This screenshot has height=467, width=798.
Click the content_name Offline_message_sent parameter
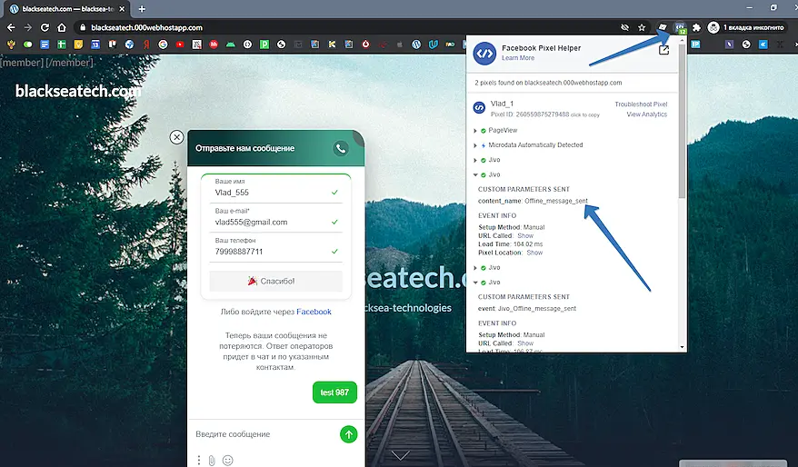click(x=533, y=201)
